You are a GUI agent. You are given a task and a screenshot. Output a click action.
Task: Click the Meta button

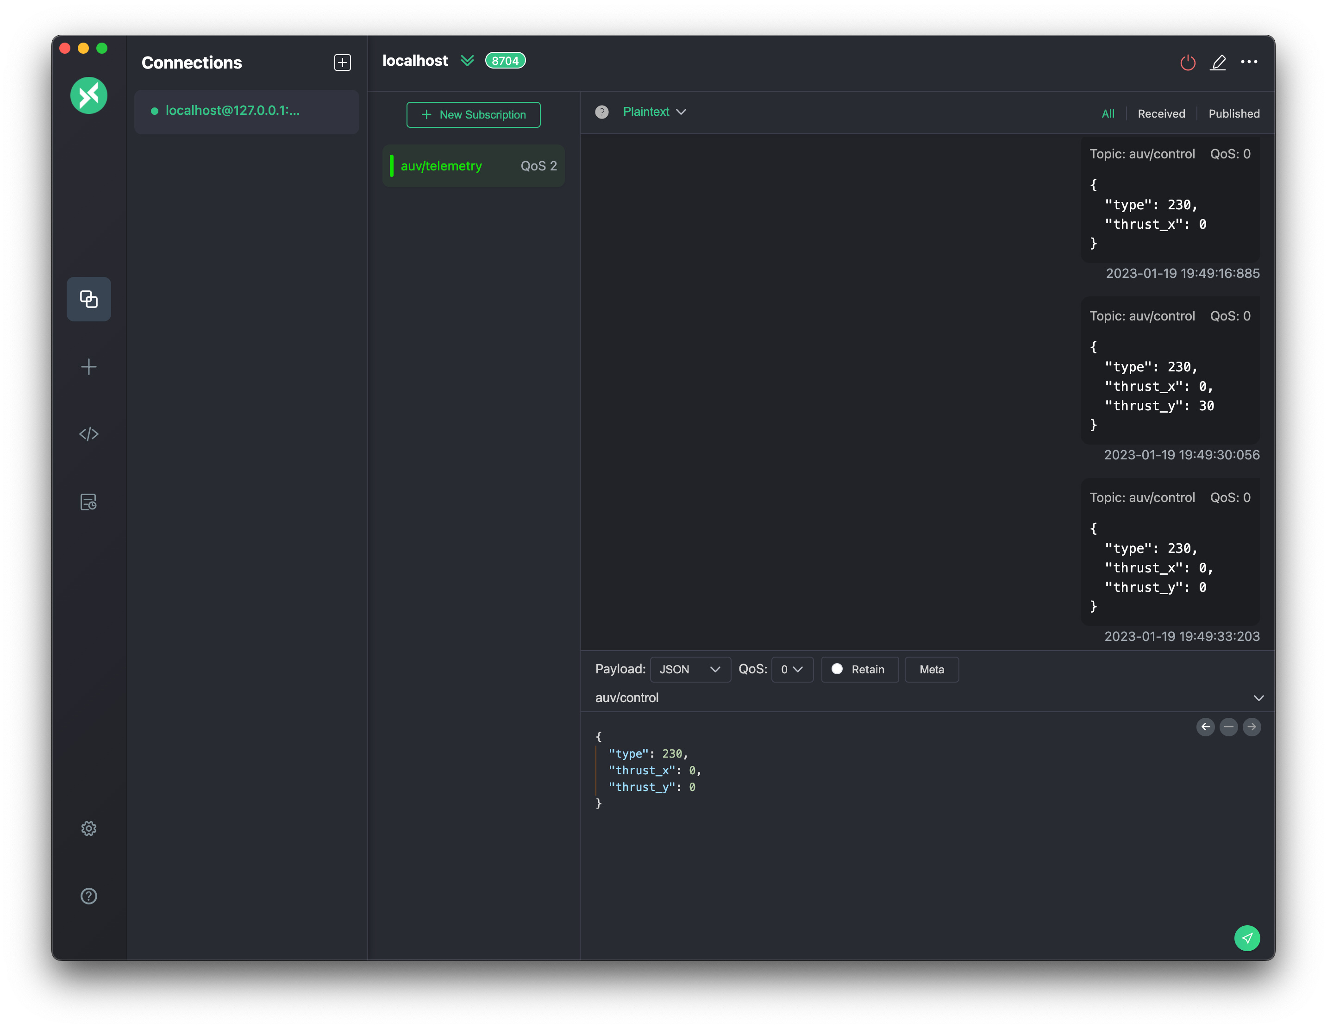pos(931,669)
